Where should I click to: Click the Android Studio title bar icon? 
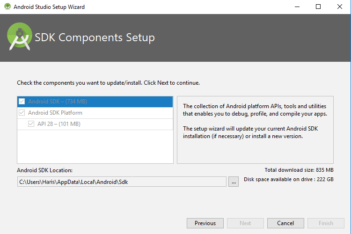(7, 7)
